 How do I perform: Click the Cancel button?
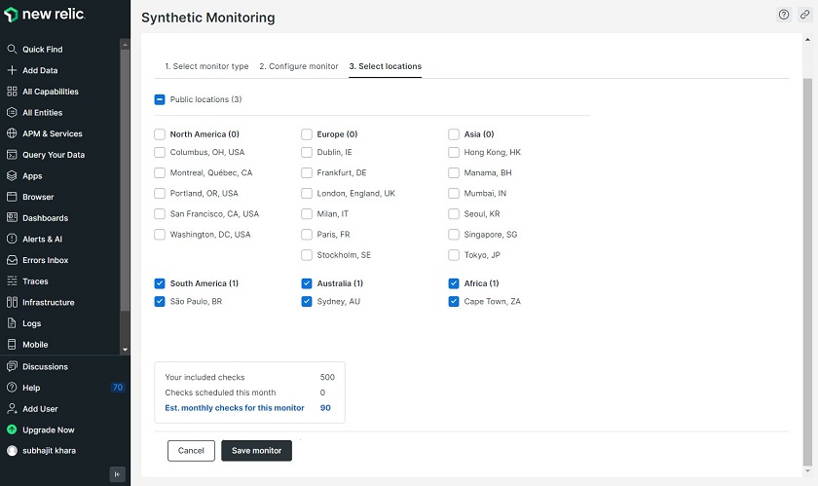tap(191, 451)
